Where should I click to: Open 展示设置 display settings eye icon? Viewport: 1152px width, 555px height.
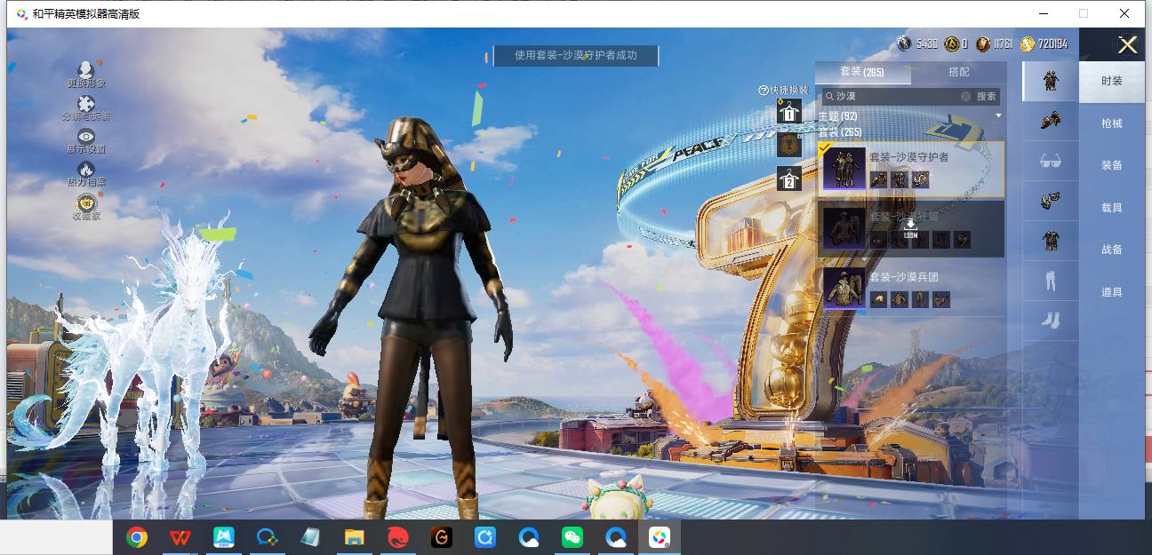click(85, 137)
